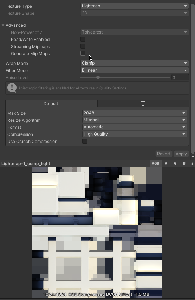Viewport: 195px width, 300px height.
Task: Click the Apply button
Action: tap(181, 154)
